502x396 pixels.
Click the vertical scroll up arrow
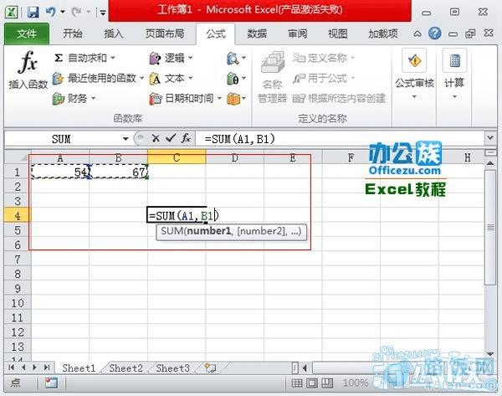tap(490, 163)
